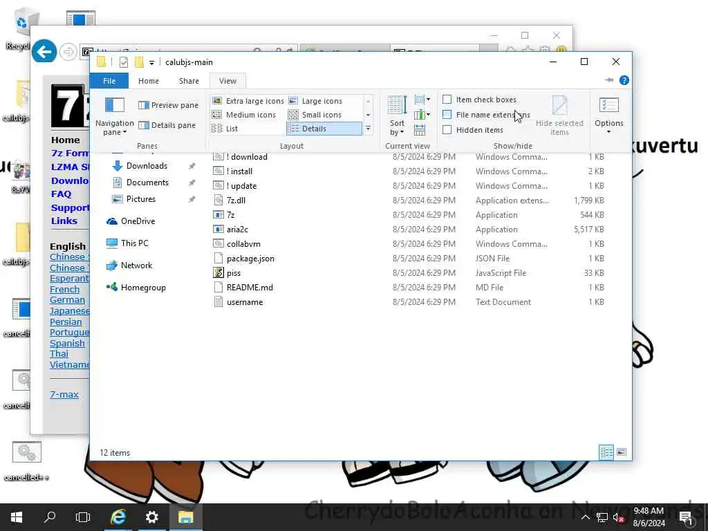This screenshot has width=708, height=531.
Task: Check Item check boxes option
Action: pos(479,100)
